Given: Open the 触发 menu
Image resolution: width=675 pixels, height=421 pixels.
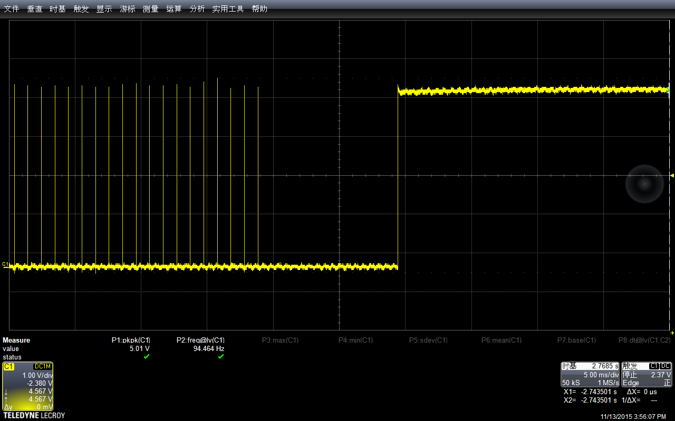Looking at the screenshot, I should (x=81, y=9).
